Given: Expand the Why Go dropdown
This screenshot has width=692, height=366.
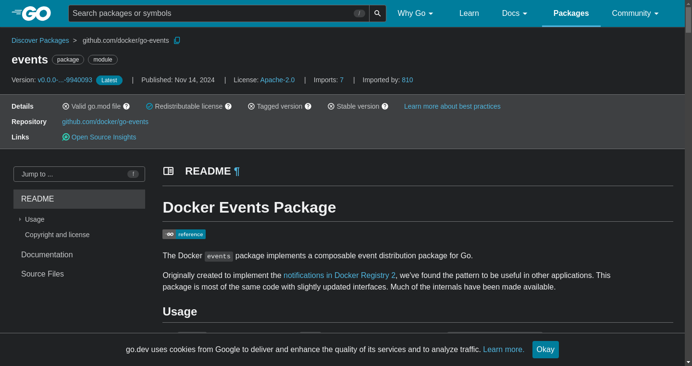Looking at the screenshot, I should tap(415, 13).
